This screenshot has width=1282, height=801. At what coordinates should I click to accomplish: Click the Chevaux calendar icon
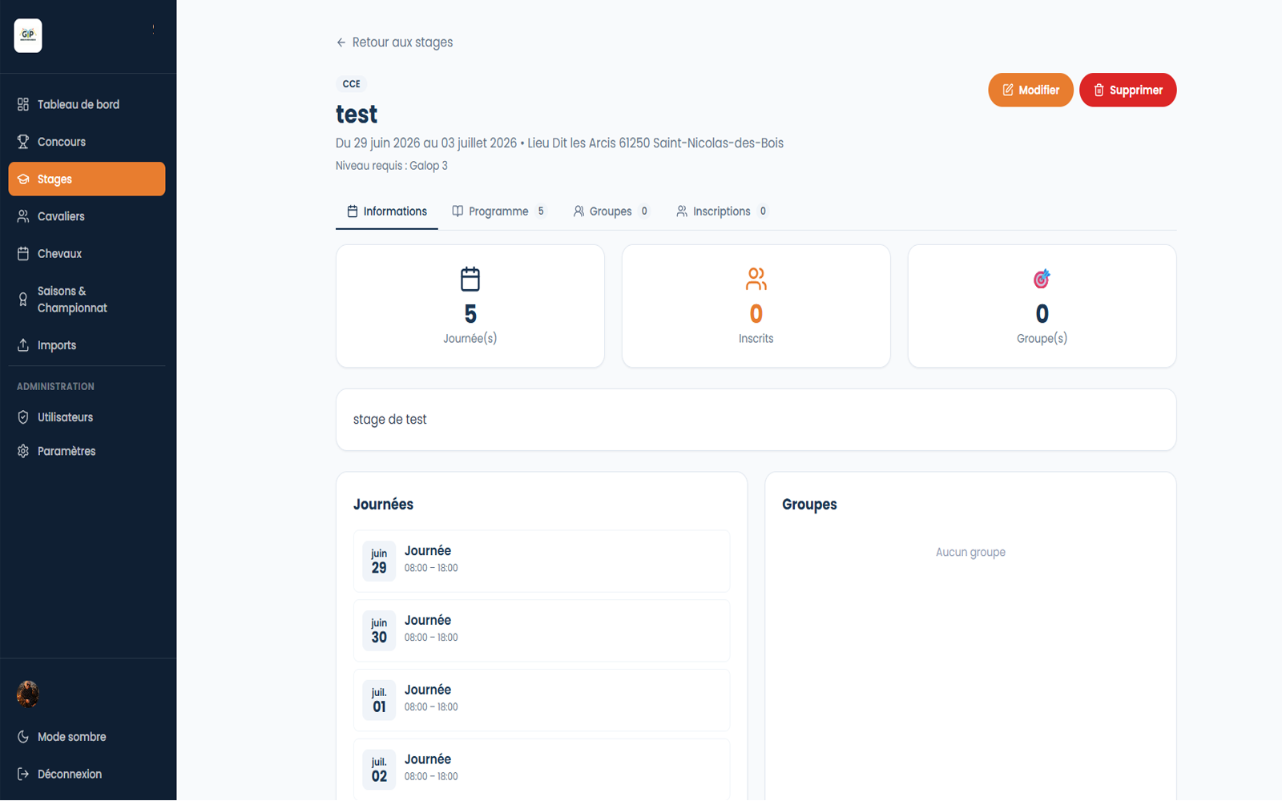[x=23, y=254]
